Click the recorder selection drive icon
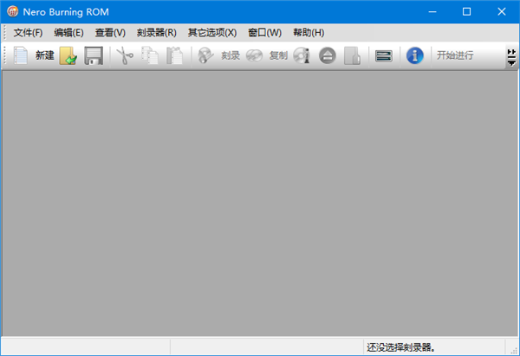 pyautogui.click(x=382, y=55)
